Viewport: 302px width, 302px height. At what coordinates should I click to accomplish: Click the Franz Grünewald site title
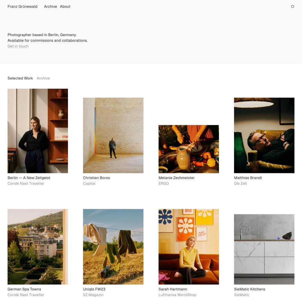[23, 7]
